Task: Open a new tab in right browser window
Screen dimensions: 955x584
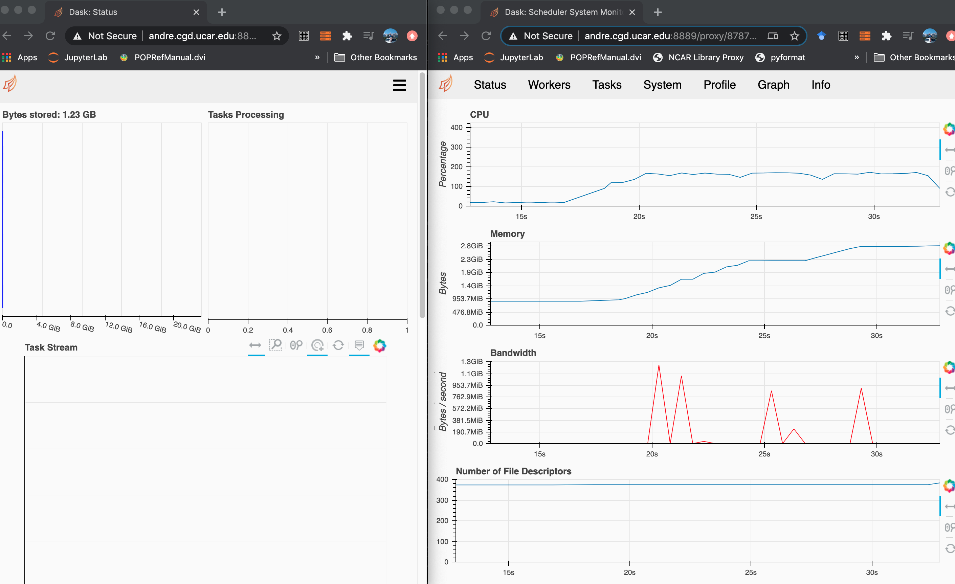Action: (658, 12)
